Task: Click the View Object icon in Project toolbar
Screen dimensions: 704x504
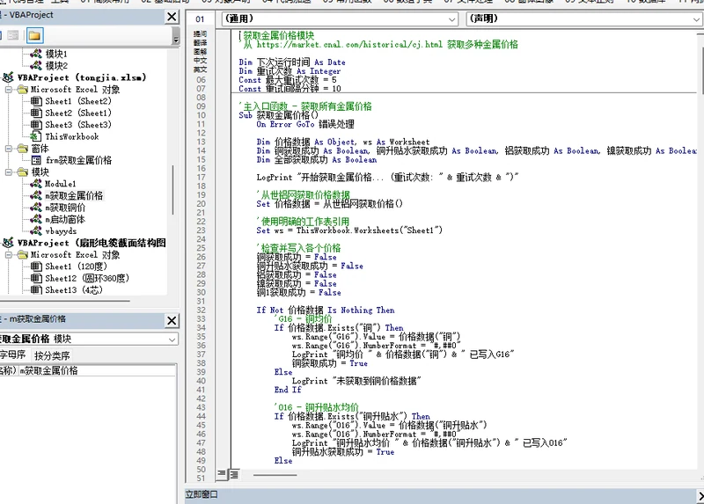Action: pyautogui.click(x=13, y=35)
